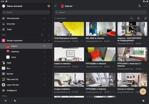The height and width of the screenshot is (104, 149).
Task: Open the Interface collection
Action: (x=26, y=52)
